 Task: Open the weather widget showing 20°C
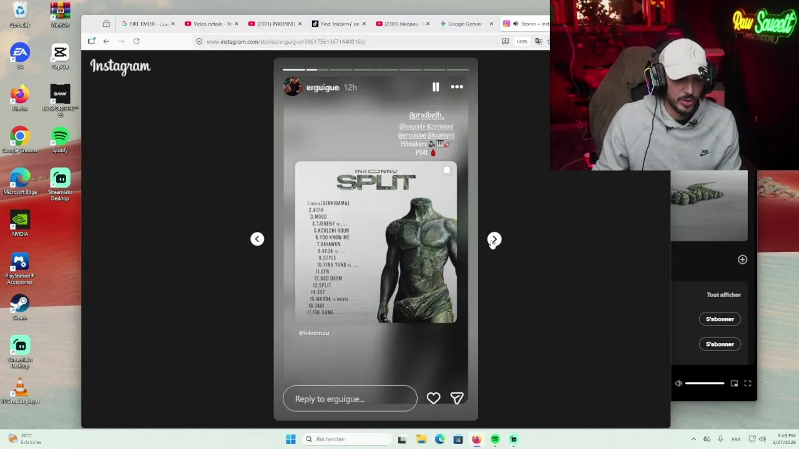25,439
